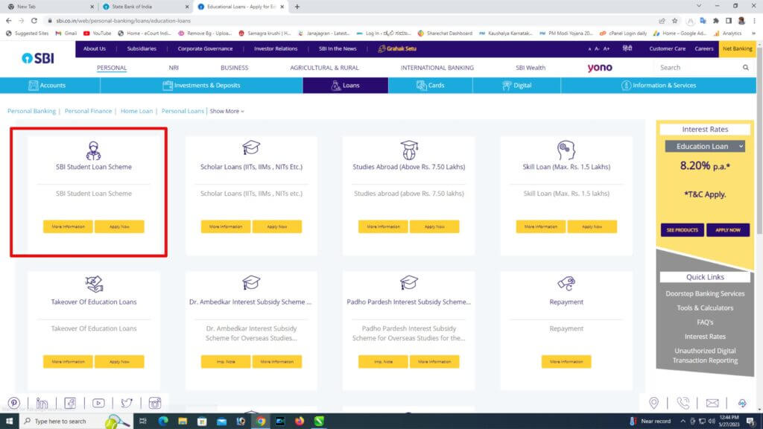Click the email envelope icon
This screenshot has height=429, width=763.
click(712, 403)
